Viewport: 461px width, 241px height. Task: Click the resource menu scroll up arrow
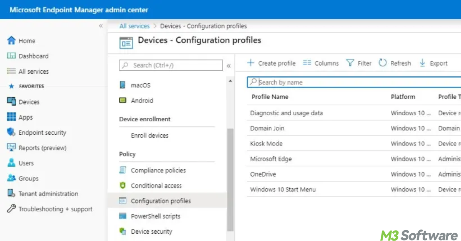pyautogui.click(x=230, y=81)
